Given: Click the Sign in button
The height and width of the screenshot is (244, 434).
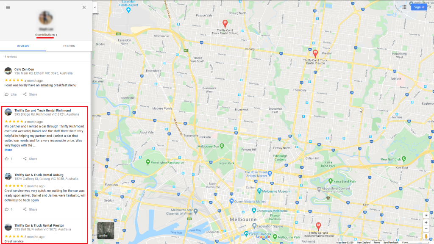Looking at the screenshot, I should [419, 7].
